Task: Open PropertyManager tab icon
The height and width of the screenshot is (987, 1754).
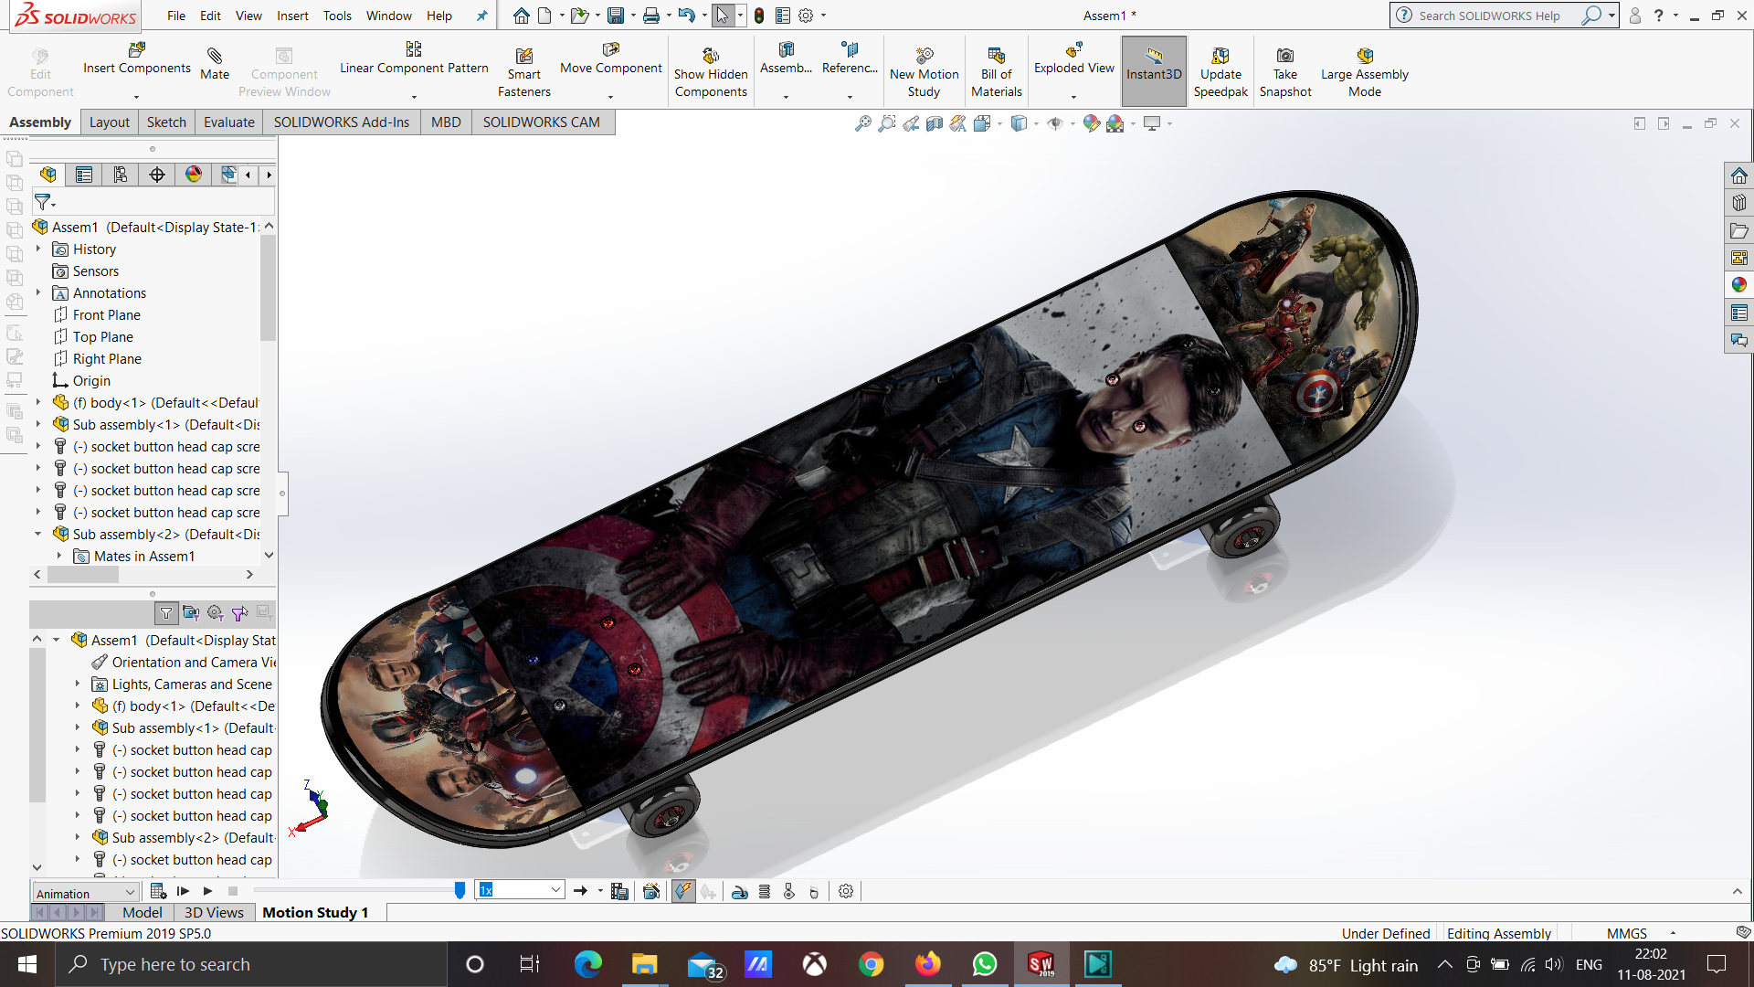Action: pos(84,175)
